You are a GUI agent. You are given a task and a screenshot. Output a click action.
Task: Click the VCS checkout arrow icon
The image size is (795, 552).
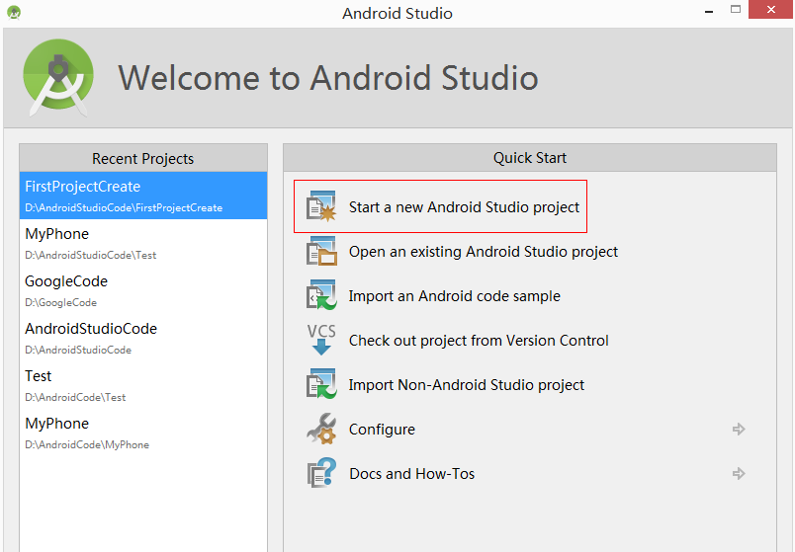pos(321,340)
